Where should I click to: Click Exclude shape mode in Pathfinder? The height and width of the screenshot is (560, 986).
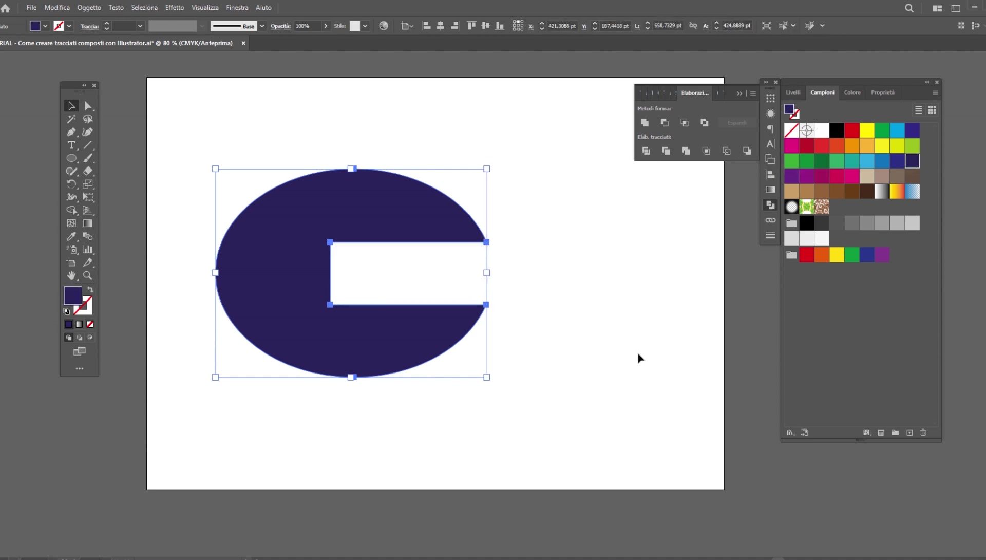point(705,123)
